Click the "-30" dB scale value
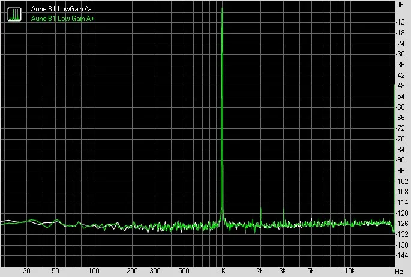 click(x=400, y=54)
